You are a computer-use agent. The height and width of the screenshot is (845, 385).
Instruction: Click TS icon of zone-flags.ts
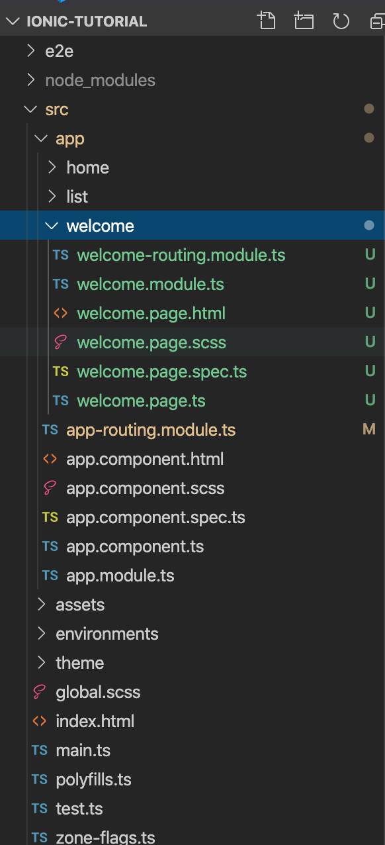pyautogui.click(x=40, y=838)
